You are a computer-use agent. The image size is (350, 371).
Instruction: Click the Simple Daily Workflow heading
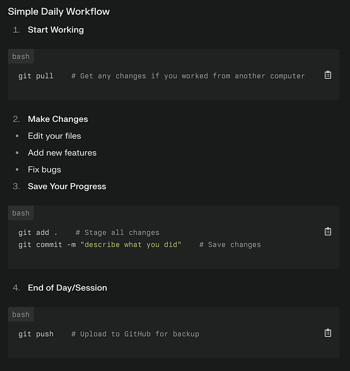[x=59, y=11]
